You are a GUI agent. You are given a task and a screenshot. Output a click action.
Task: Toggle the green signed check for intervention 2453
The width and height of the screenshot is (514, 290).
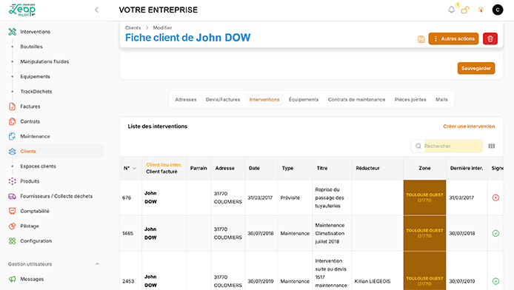tap(495, 281)
